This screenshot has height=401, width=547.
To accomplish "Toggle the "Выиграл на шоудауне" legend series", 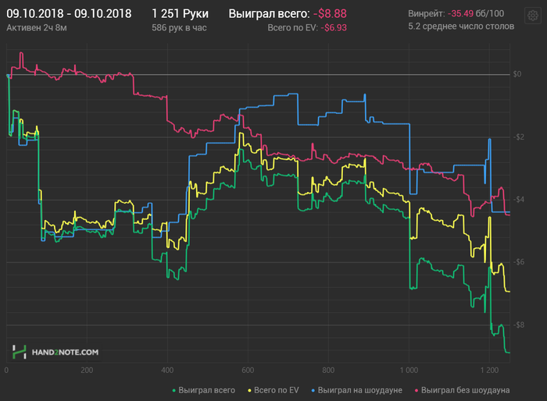I will click(356, 390).
